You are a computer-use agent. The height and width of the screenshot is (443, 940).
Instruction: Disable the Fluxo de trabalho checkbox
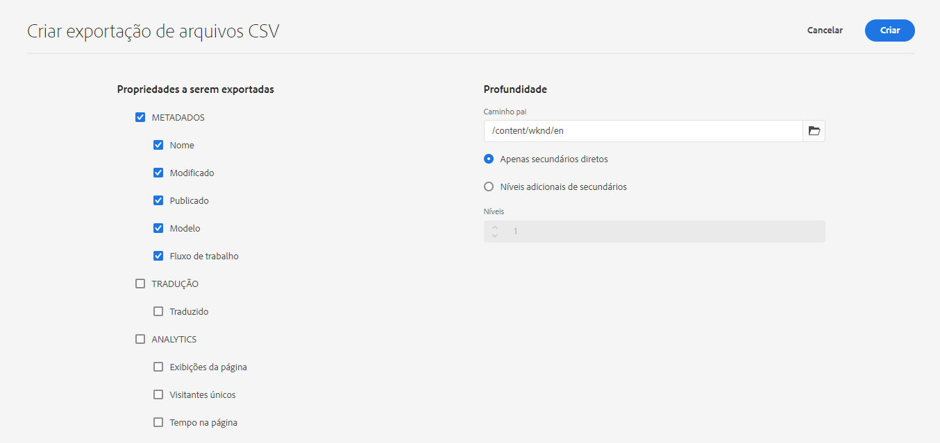point(158,256)
